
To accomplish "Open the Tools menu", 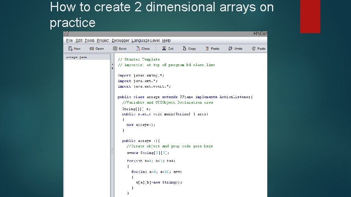I will 90,40.
